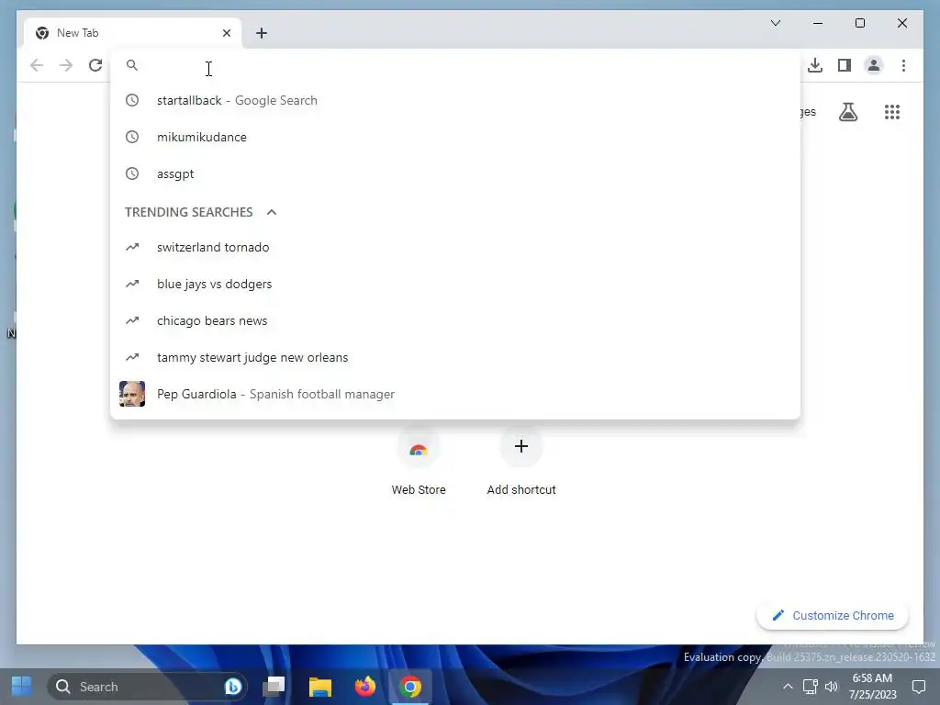The height and width of the screenshot is (705, 940).
Task: Select switzerland tornado trending search
Action: pyautogui.click(x=455, y=248)
